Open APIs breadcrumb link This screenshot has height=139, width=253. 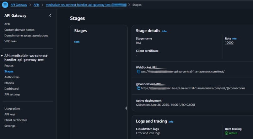pyautogui.click(x=36, y=5)
